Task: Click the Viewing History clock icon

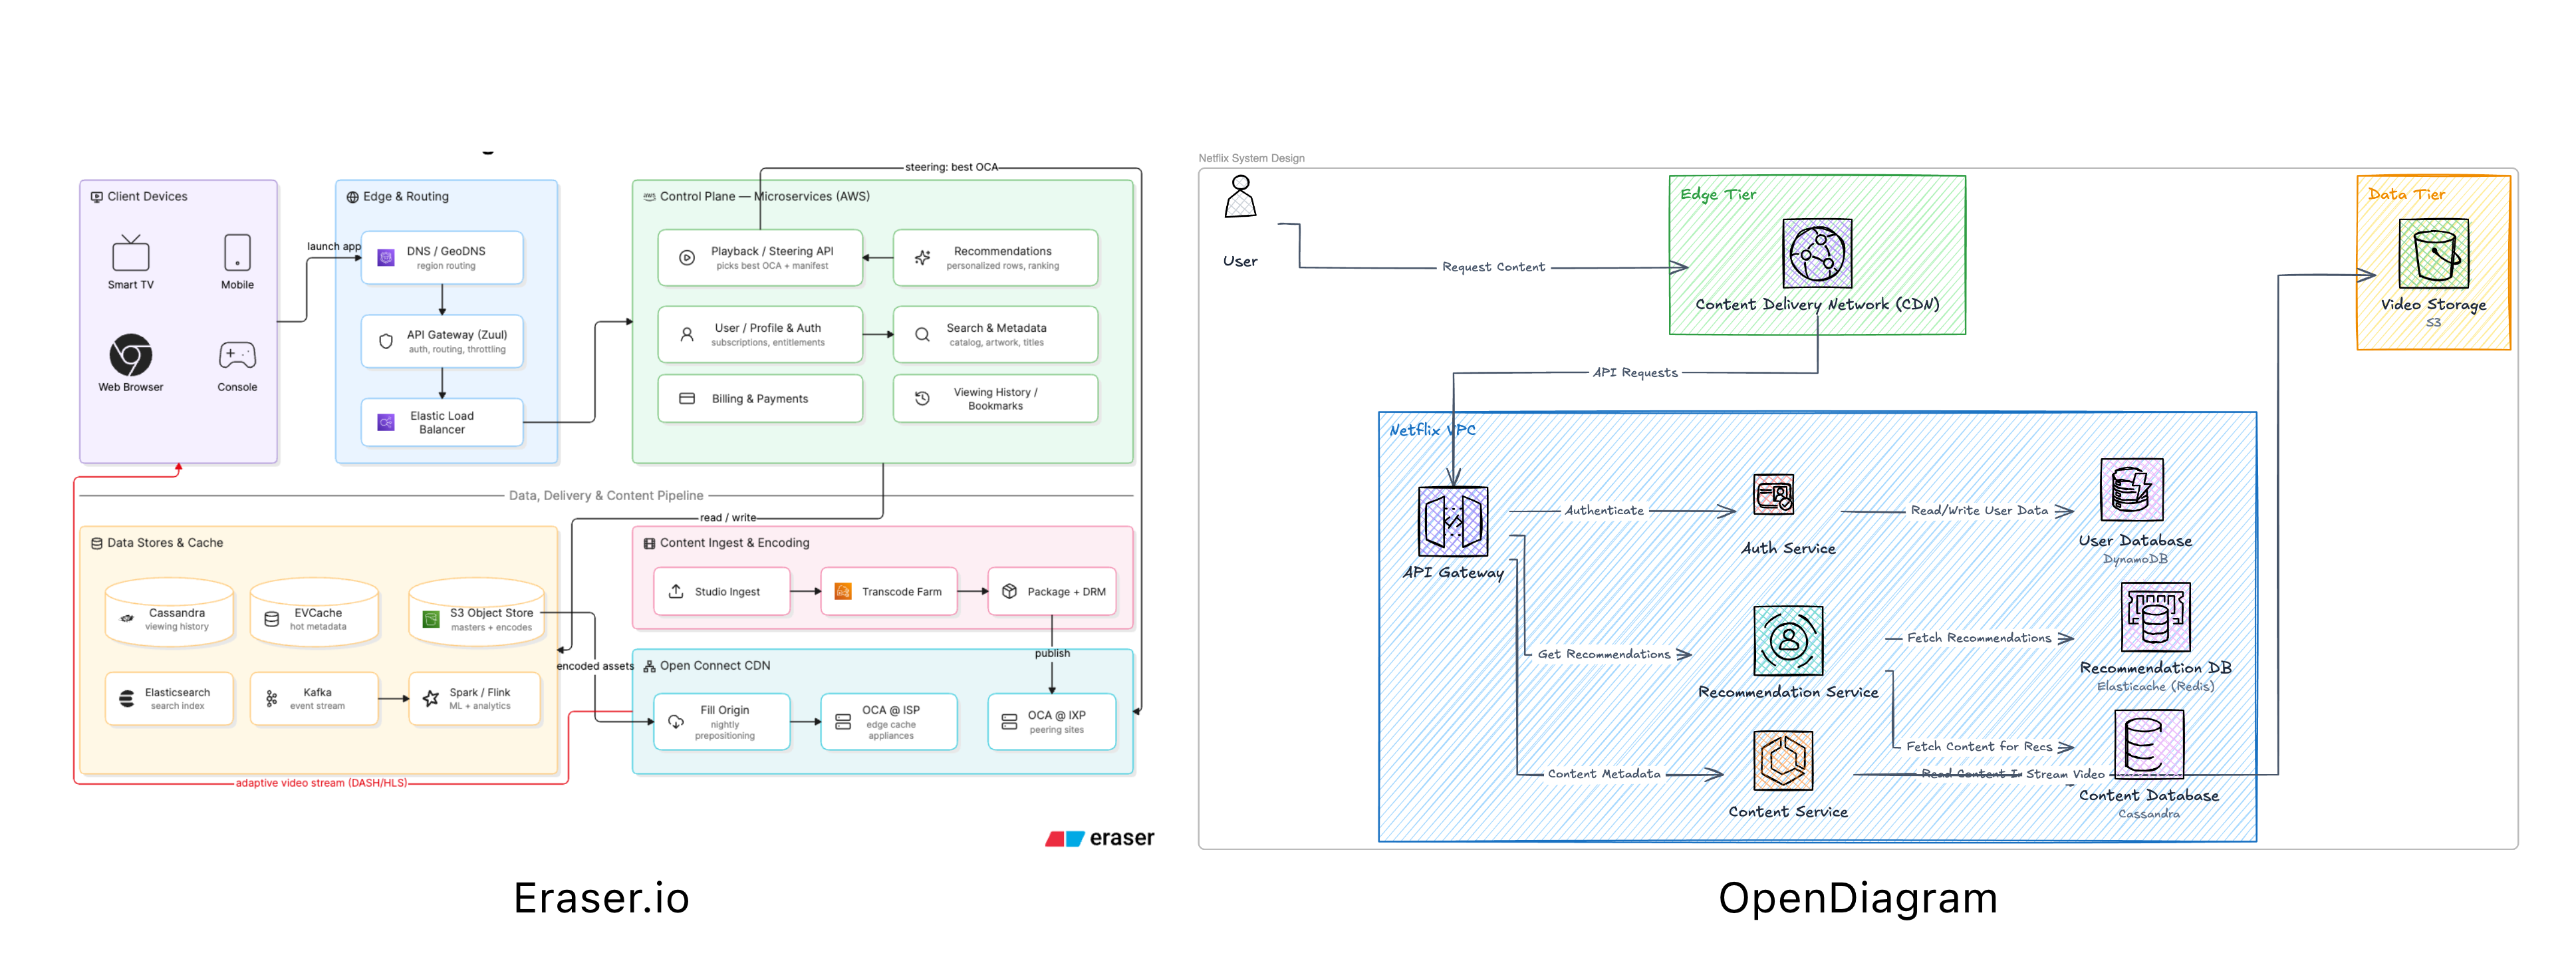Action: coord(922,398)
